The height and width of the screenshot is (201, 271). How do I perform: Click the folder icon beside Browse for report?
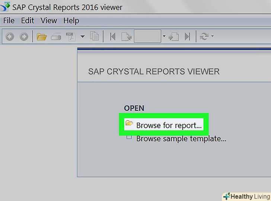[129, 123]
